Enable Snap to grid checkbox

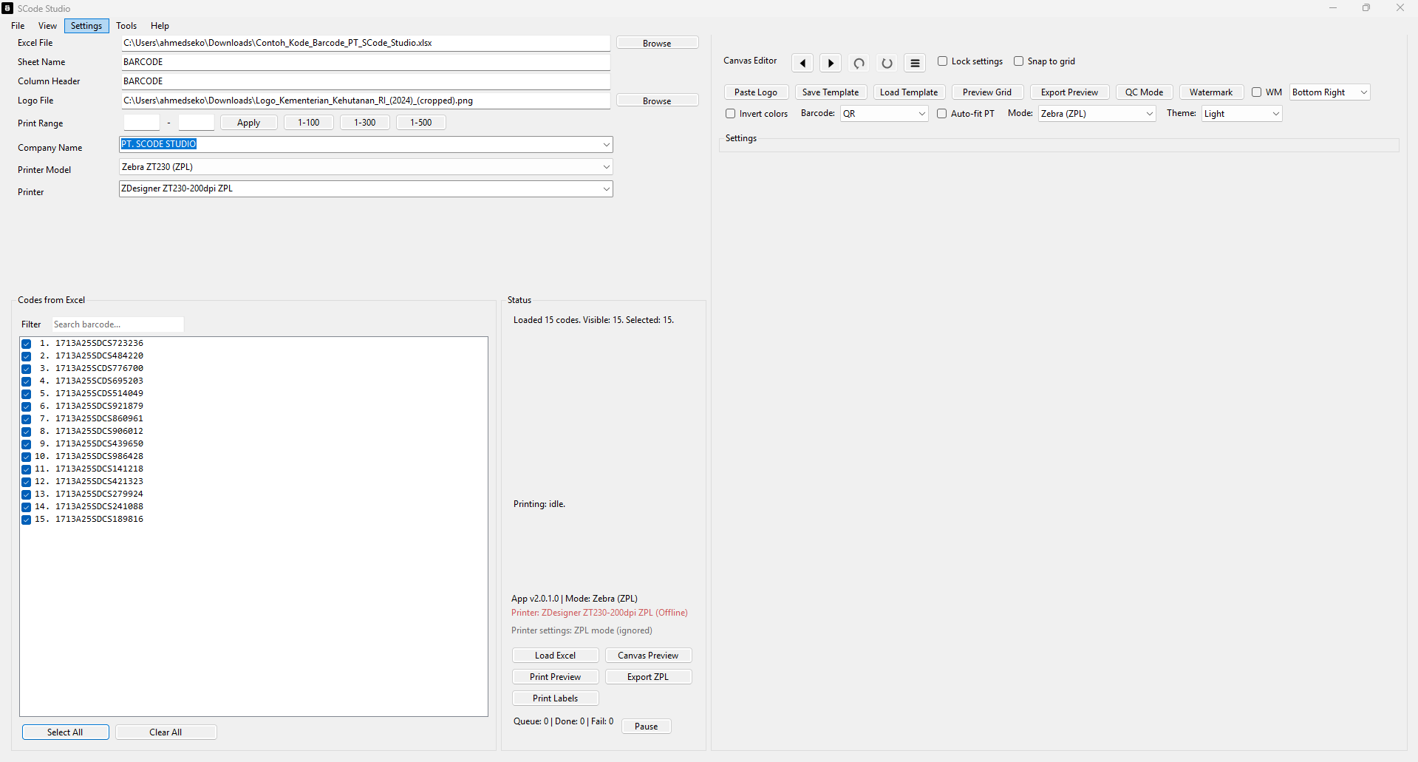coord(1018,61)
